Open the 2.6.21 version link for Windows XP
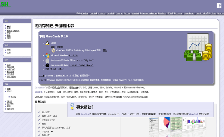The height and width of the screenshot is (137, 224). point(43,80)
